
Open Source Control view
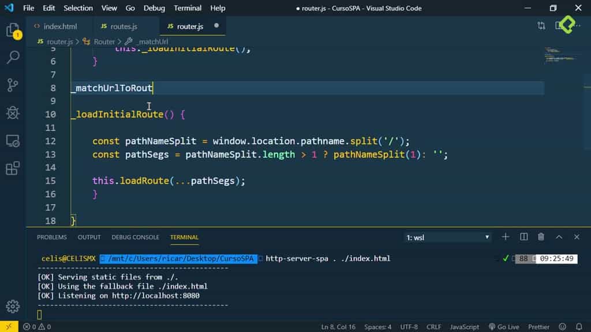click(x=13, y=85)
